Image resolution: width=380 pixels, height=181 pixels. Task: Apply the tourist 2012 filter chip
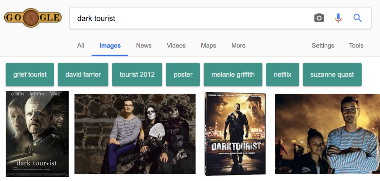coord(137,75)
